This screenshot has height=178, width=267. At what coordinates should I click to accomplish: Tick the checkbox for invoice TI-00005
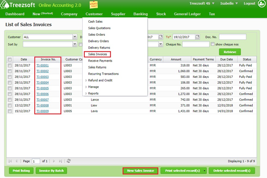[x=10, y=88]
